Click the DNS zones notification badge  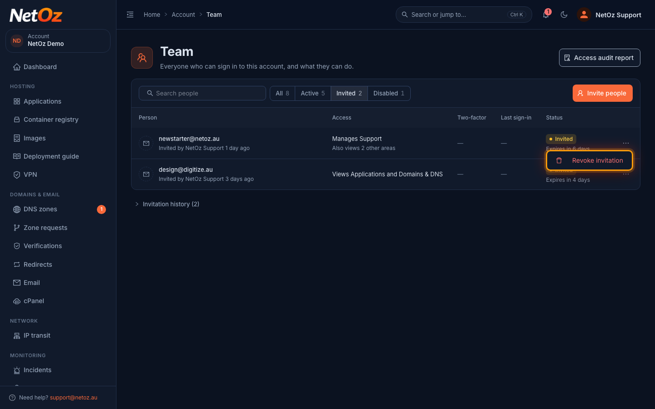click(101, 209)
